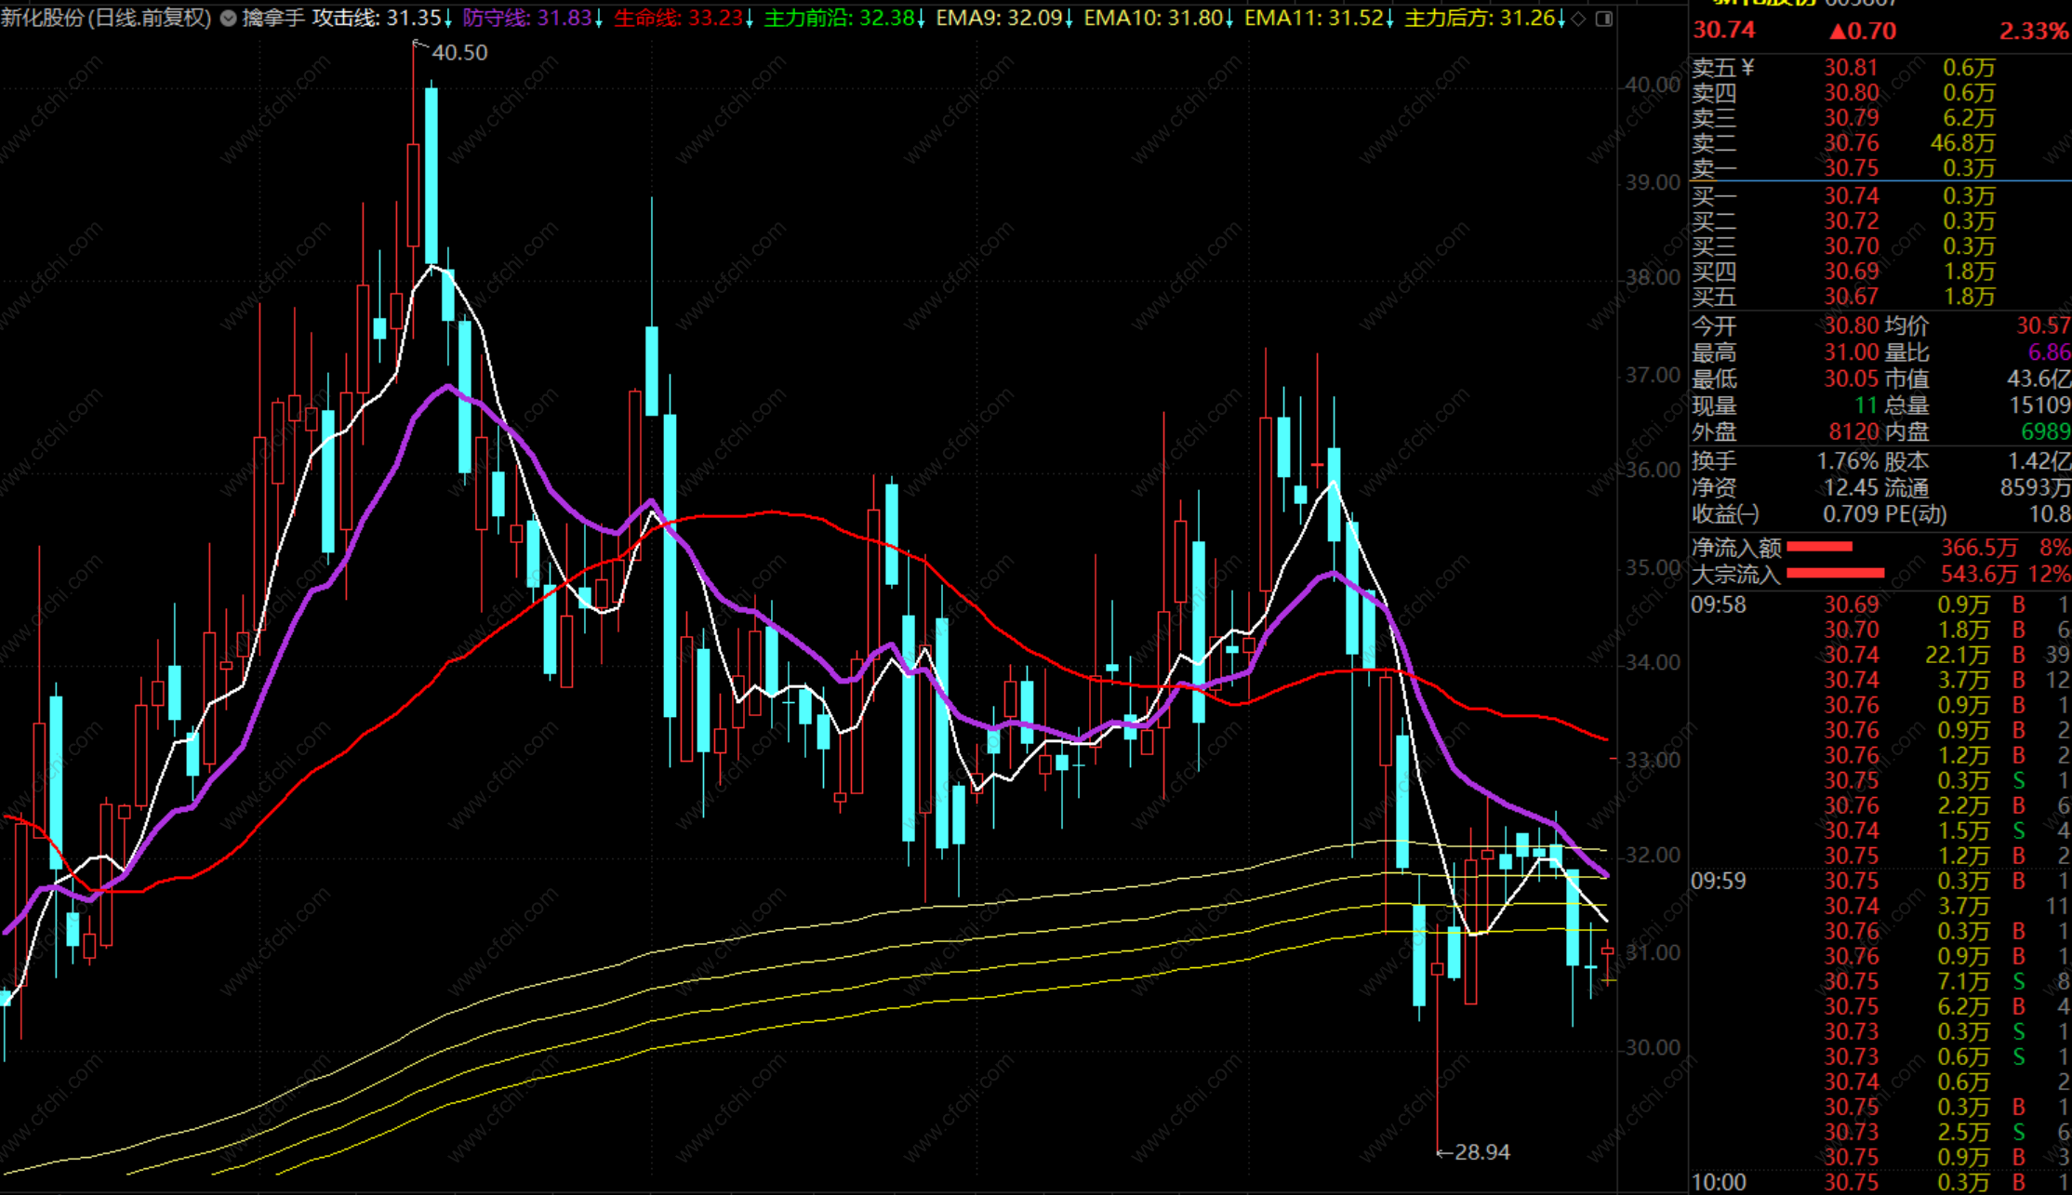Click the diamond icon after 主力后方 value

coord(1579,19)
